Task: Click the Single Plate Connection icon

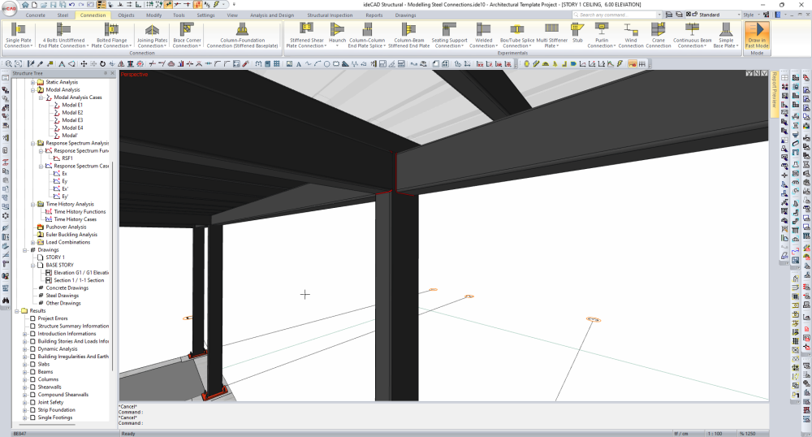Action: (18, 31)
